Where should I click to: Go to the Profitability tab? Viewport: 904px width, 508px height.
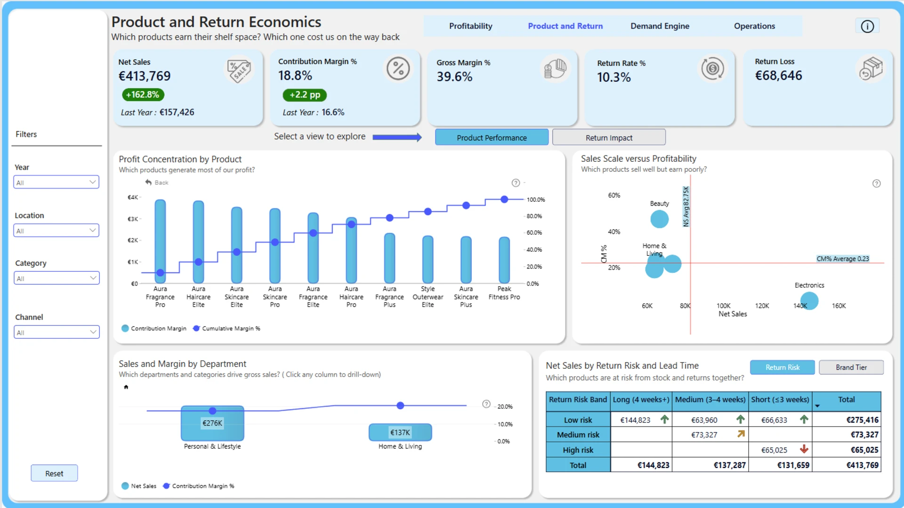470,26
